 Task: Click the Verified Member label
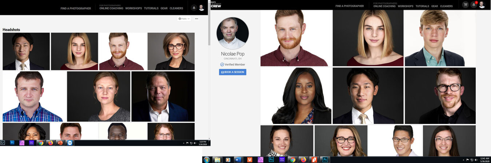(x=235, y=64)
